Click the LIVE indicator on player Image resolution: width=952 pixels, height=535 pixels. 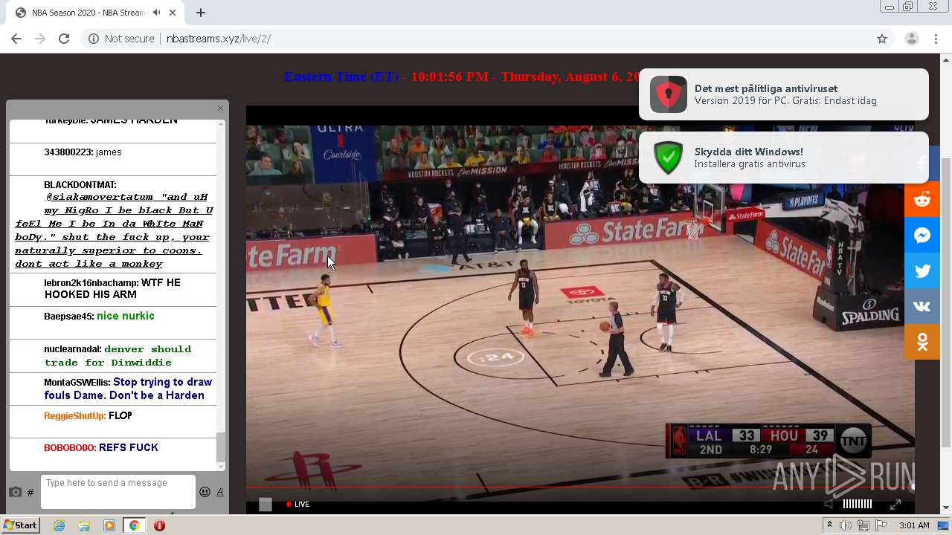297,504
